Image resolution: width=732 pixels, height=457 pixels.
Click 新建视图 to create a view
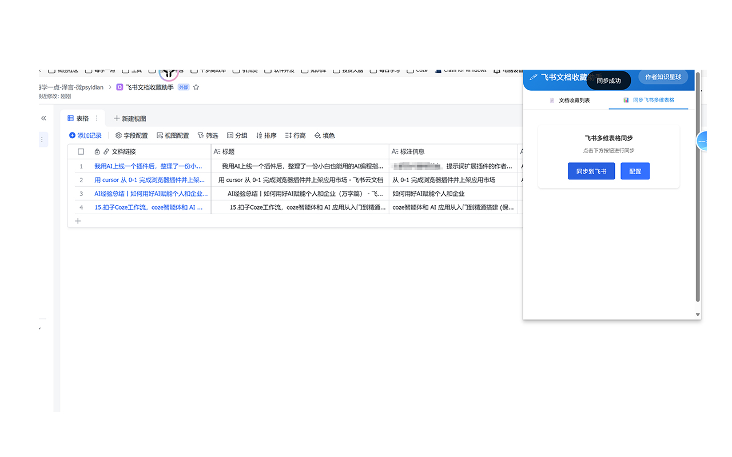tap(130, 118)
